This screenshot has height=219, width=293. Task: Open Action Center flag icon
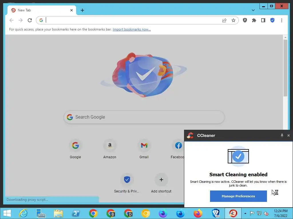click(252, 213)
